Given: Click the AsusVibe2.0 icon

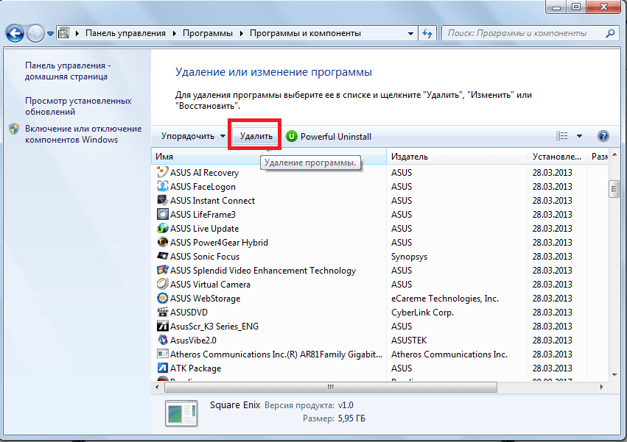Looking at the screenshot, I should tap(162, 340).
